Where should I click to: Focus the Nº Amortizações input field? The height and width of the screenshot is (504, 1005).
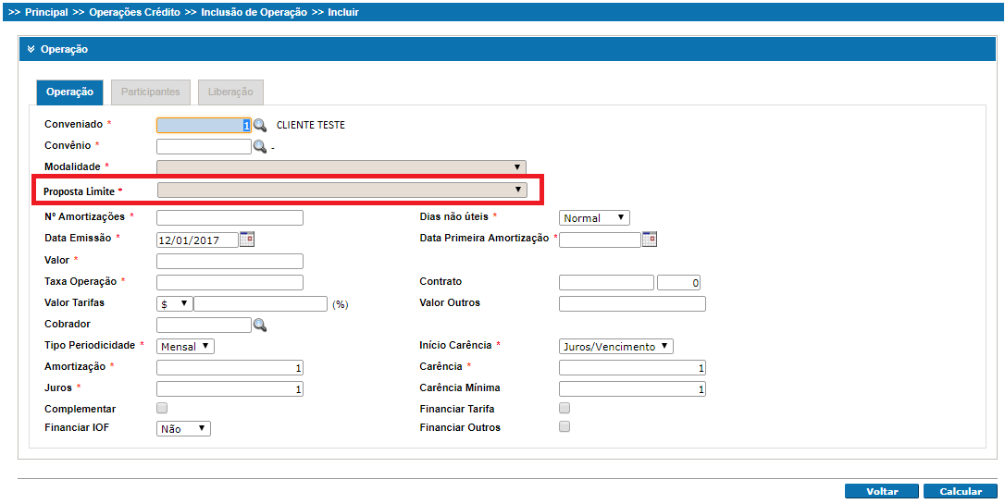pos(230,218)
